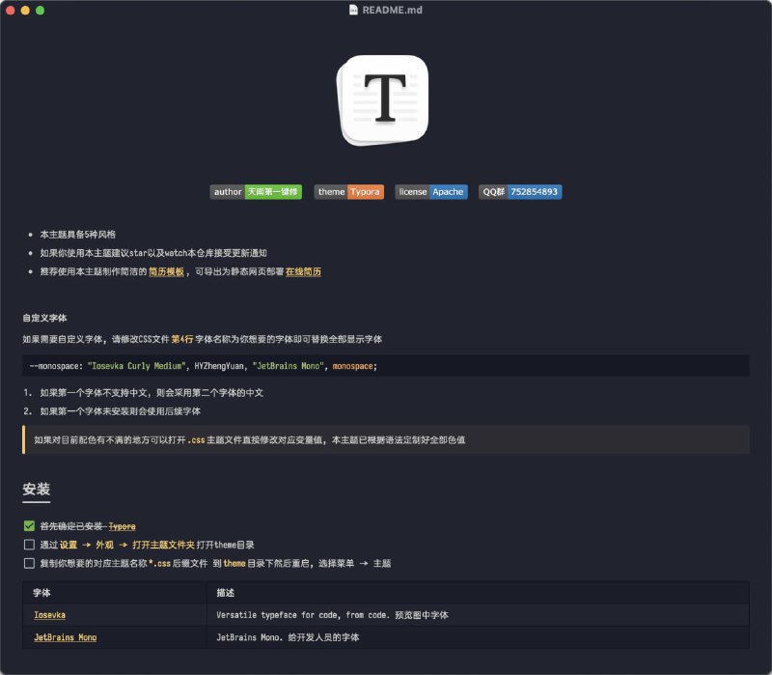Click highlighted 设置 text in task list
The image size is (772, 675).
(69, 545)
